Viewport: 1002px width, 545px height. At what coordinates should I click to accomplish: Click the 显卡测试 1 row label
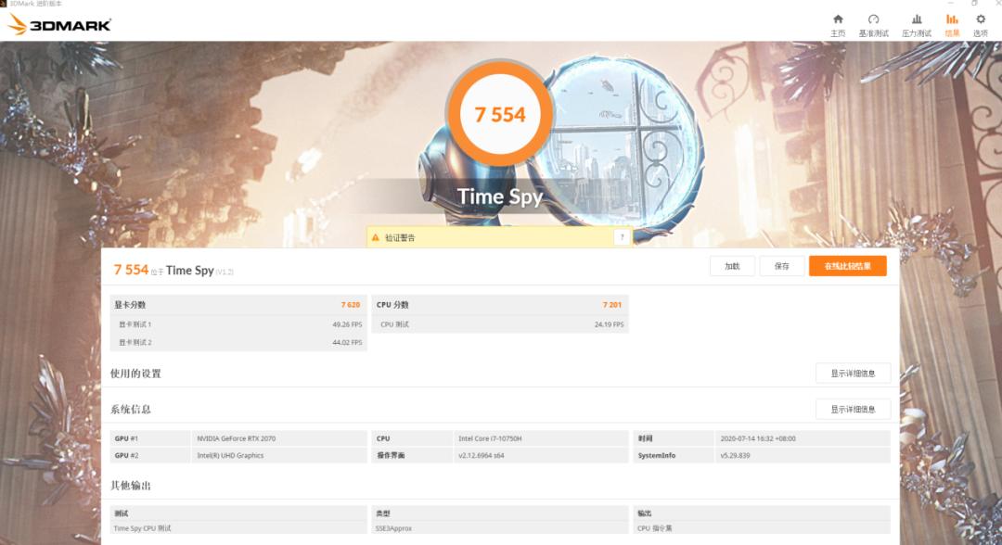(x=135, y=324)
